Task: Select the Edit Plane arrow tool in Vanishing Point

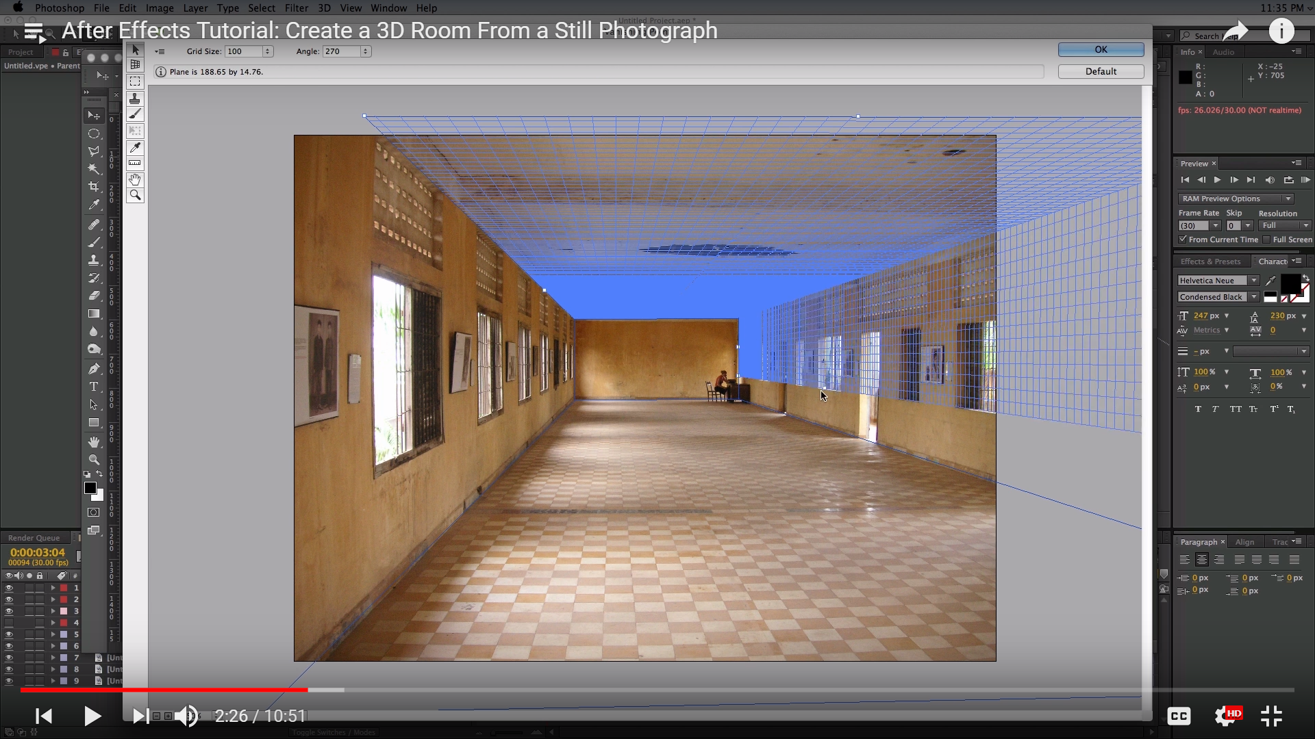Action: click(x=135, y=50)
